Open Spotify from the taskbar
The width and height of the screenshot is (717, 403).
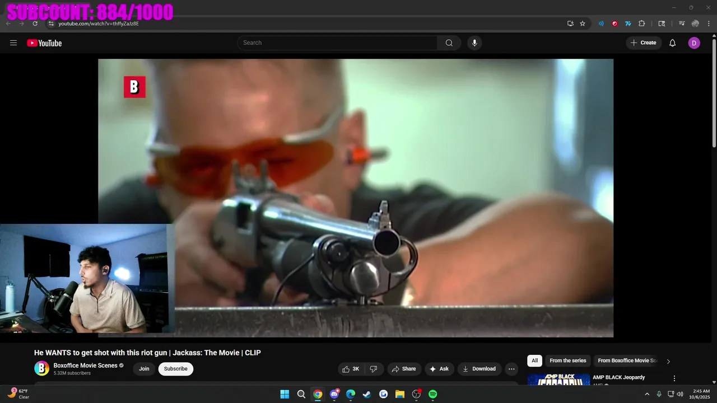(432, 394)
